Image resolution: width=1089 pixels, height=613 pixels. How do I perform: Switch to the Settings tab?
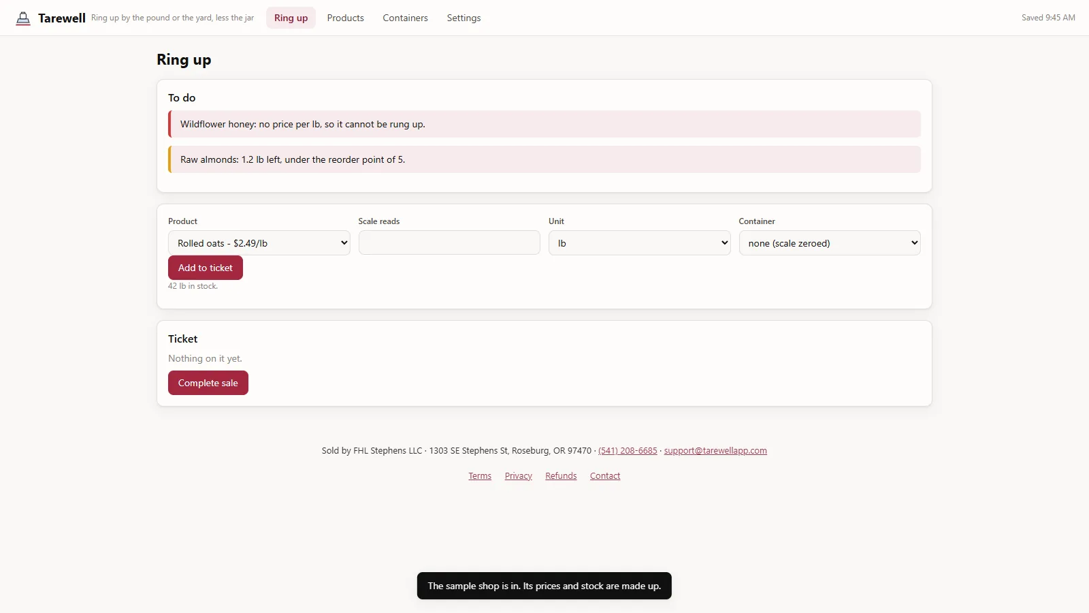point(464,18)
